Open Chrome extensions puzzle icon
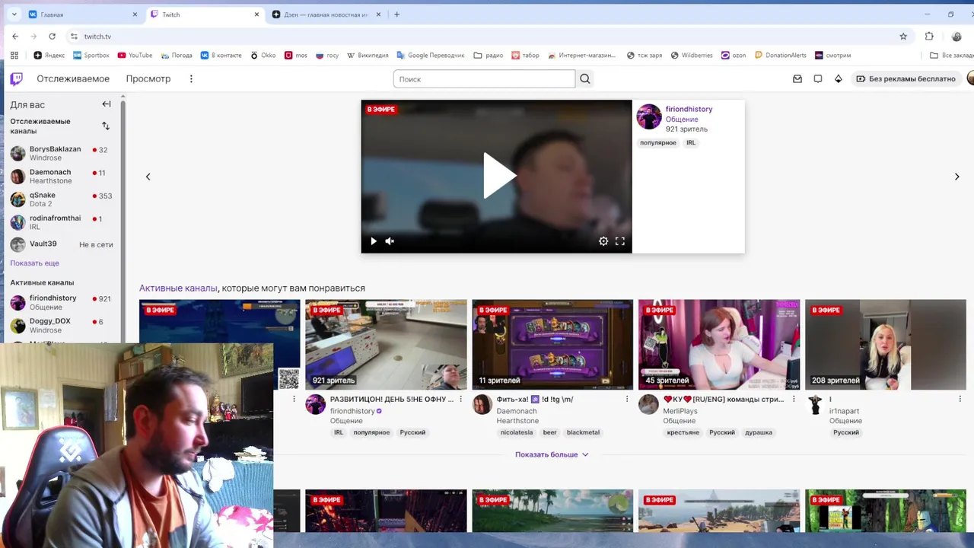The width and height of the screenshot is (974, 548). pyautogui.click(x=929, y=36)
